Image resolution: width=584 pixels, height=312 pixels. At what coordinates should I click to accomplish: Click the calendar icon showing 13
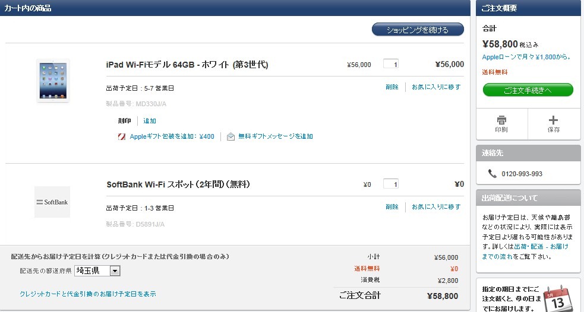(557, 298)
